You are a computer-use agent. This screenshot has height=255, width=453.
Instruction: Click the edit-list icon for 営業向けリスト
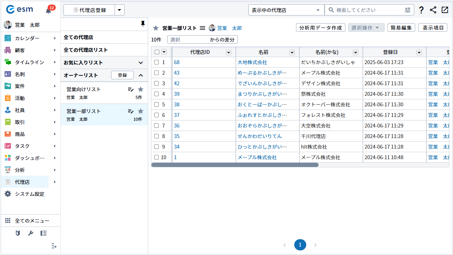coord(131,89)
